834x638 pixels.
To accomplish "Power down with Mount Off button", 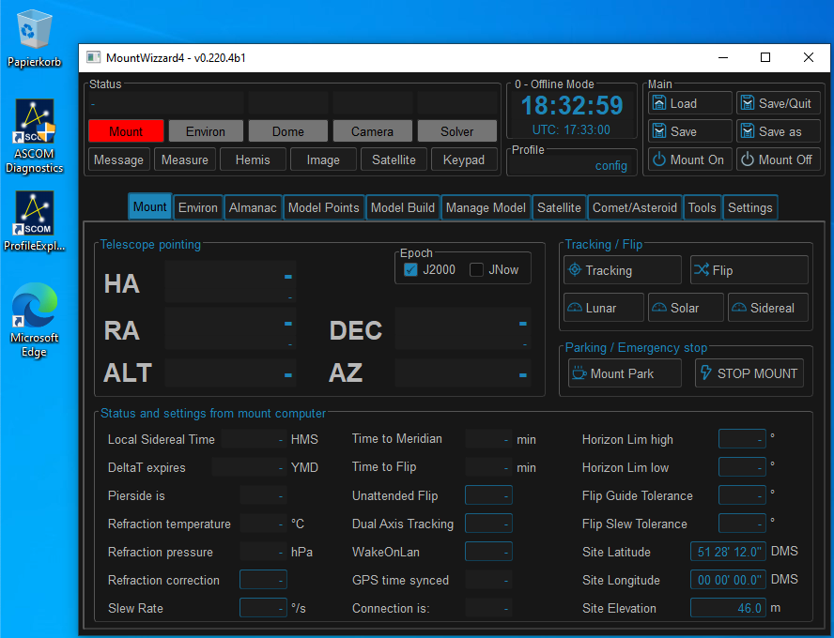I will [779, 159].
